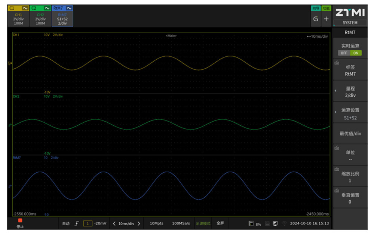Open the 100MSa/s sample rate setting
The height and width of the screenshot is (235, 374).
tap(181, 223)
